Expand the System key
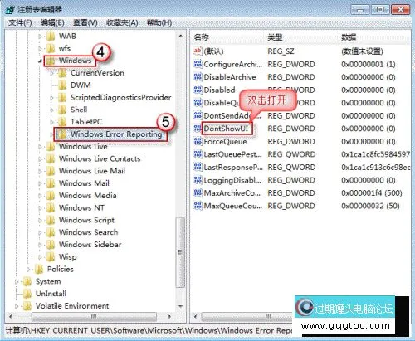This screenshot has height=341, width=415. pos(17,281)
